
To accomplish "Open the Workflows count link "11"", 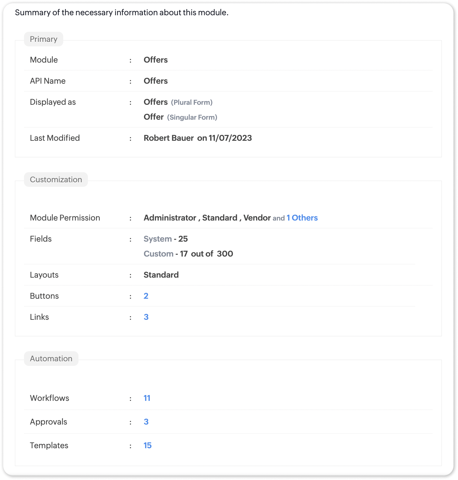I will (147, 398).
